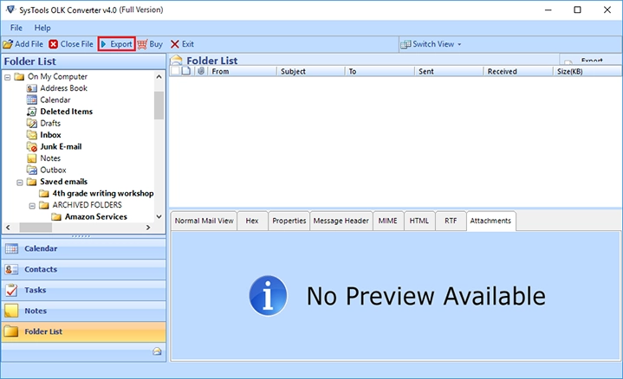Click the Add File toolbar icon
The width and height of the screenshot is (623, 379).
8,44
